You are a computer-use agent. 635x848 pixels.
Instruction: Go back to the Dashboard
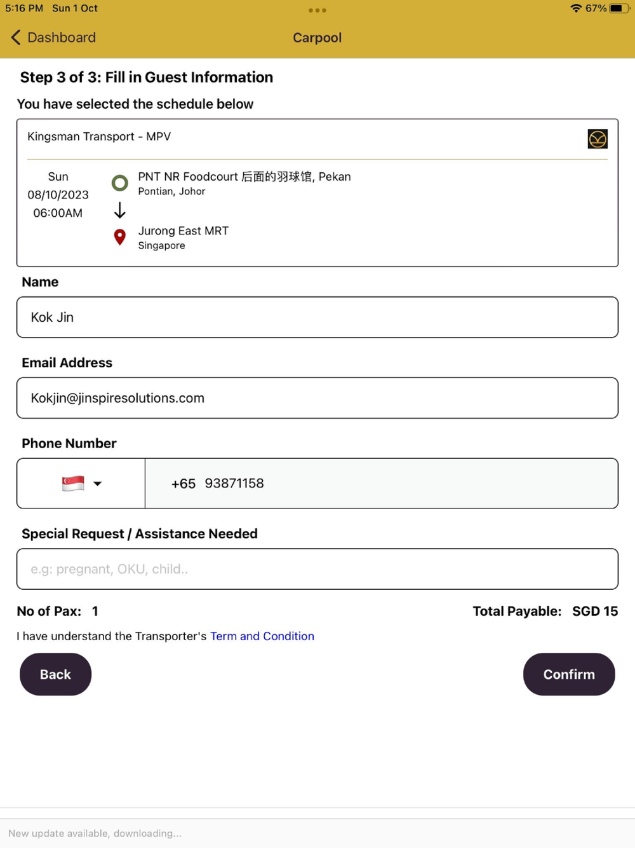pyautogui.click(x=61, y=38)
